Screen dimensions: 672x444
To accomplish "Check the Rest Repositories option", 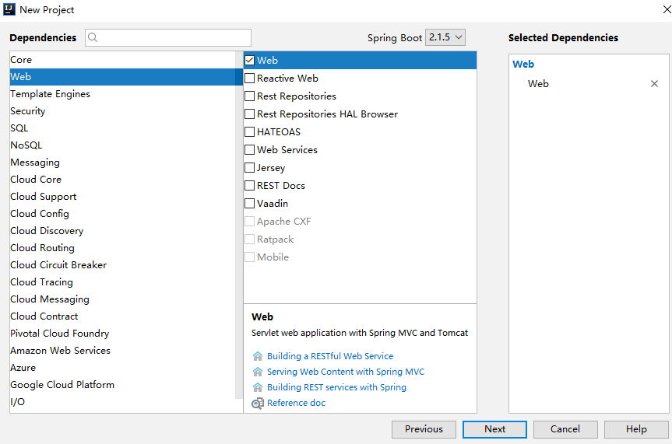I will (x=250, y=96).
